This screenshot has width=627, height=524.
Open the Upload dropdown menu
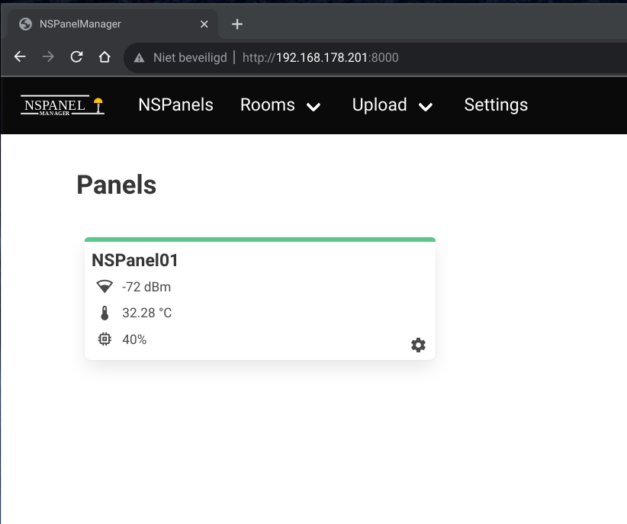click(x=379, y=104)
